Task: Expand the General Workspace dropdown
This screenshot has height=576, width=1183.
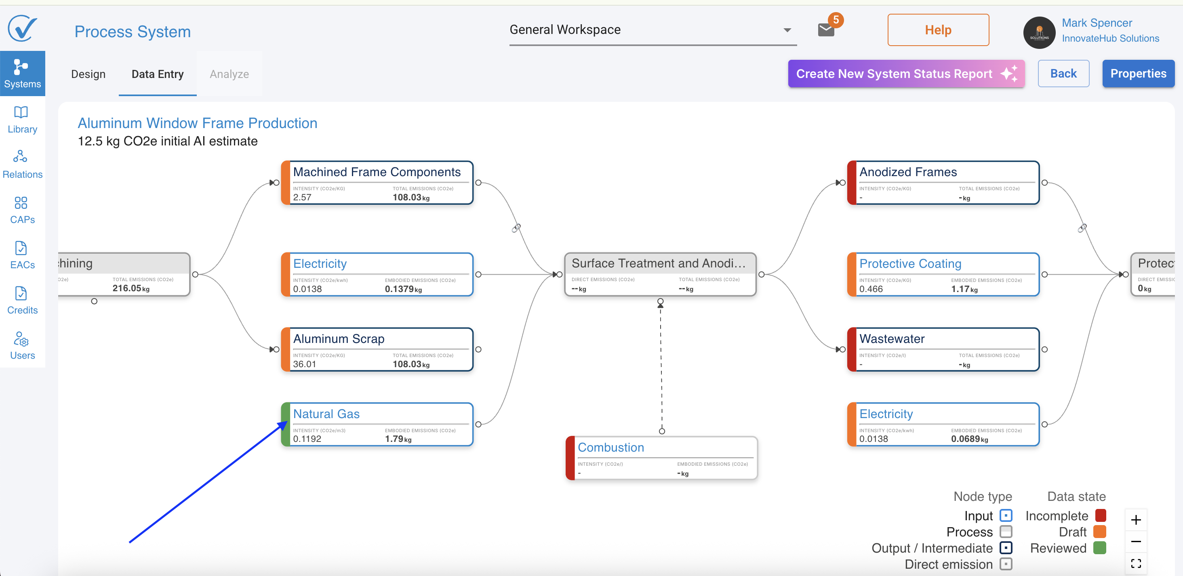Action: (787, 30)
